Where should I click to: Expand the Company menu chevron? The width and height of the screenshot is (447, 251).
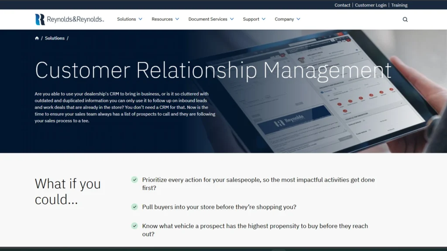[x=299, y=19]
